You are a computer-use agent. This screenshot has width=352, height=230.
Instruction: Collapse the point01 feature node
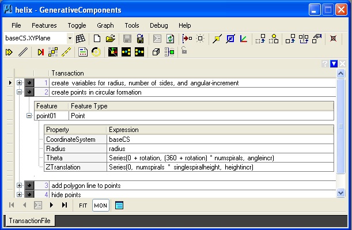pyautogui.click(x=29, y=116)
